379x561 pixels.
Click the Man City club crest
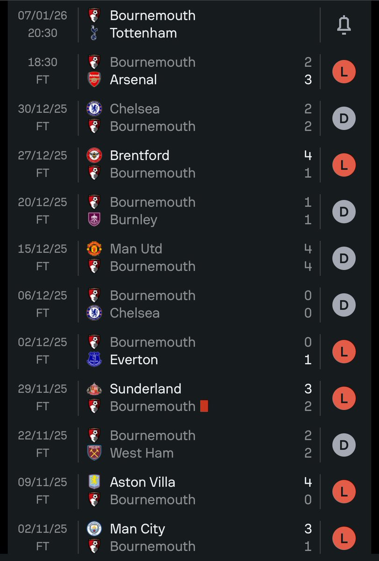[94, 529]
